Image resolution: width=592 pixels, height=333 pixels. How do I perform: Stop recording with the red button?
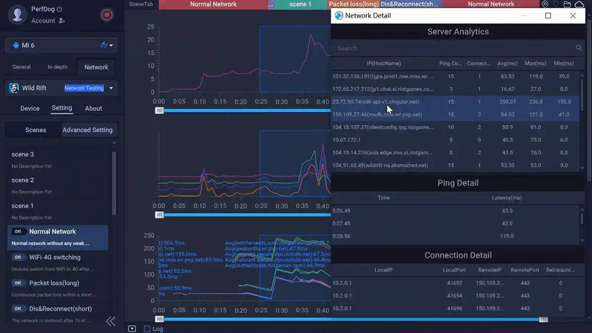[107, 15]
